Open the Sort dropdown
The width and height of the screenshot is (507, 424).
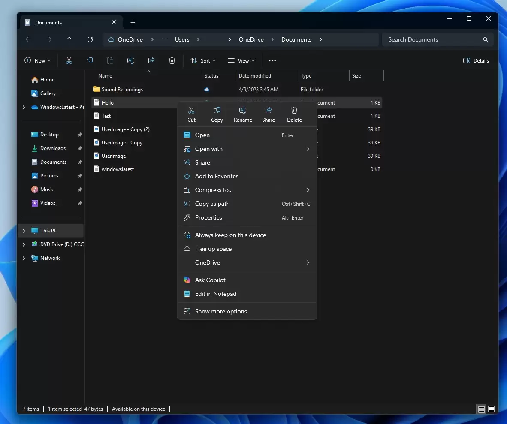(x=202, y=60)
